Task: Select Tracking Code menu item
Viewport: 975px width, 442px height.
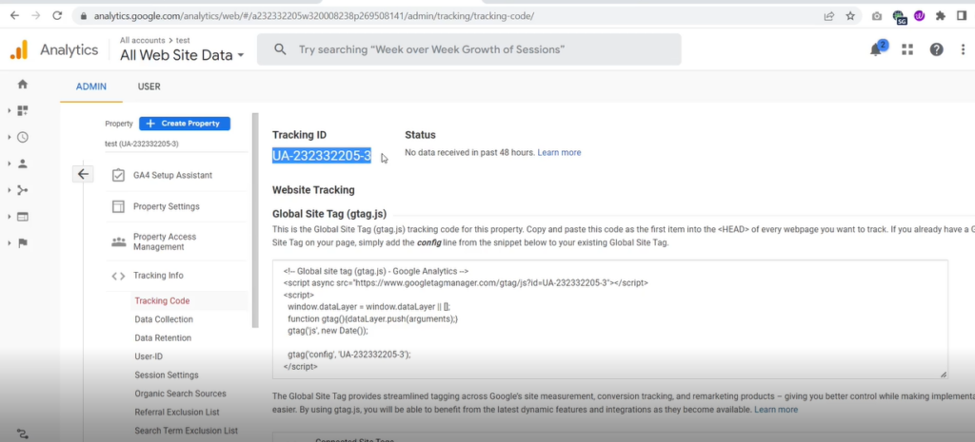Action: [162, 301]
